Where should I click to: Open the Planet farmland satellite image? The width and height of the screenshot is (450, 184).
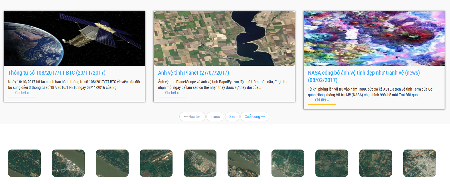pyautogui.click(x=224, y=38)
